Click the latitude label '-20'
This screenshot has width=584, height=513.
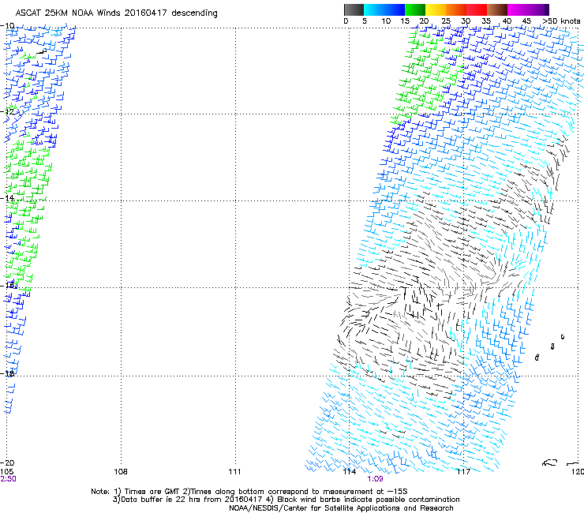[x=7, y=462]
